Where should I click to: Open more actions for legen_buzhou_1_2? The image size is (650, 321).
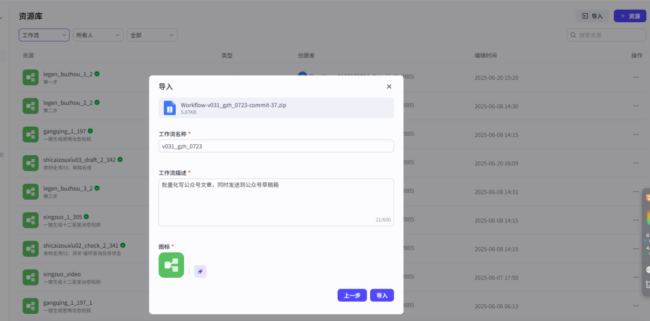click(x=636, y=78)
